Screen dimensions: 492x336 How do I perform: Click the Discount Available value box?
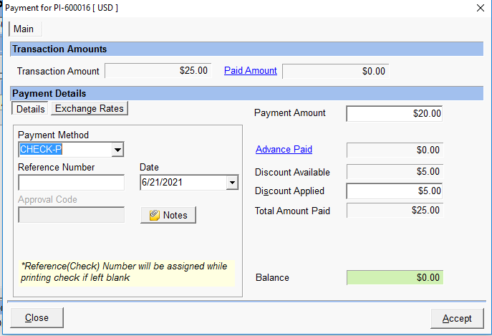(394, 172)
